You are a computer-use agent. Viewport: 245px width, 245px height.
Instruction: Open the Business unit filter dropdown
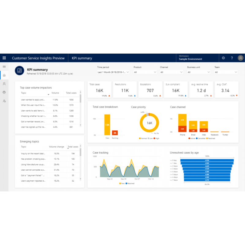[199, 72]
